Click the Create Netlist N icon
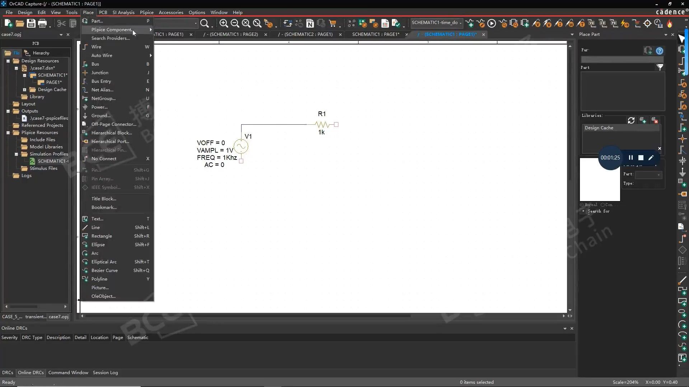 [x=310, y=24]
